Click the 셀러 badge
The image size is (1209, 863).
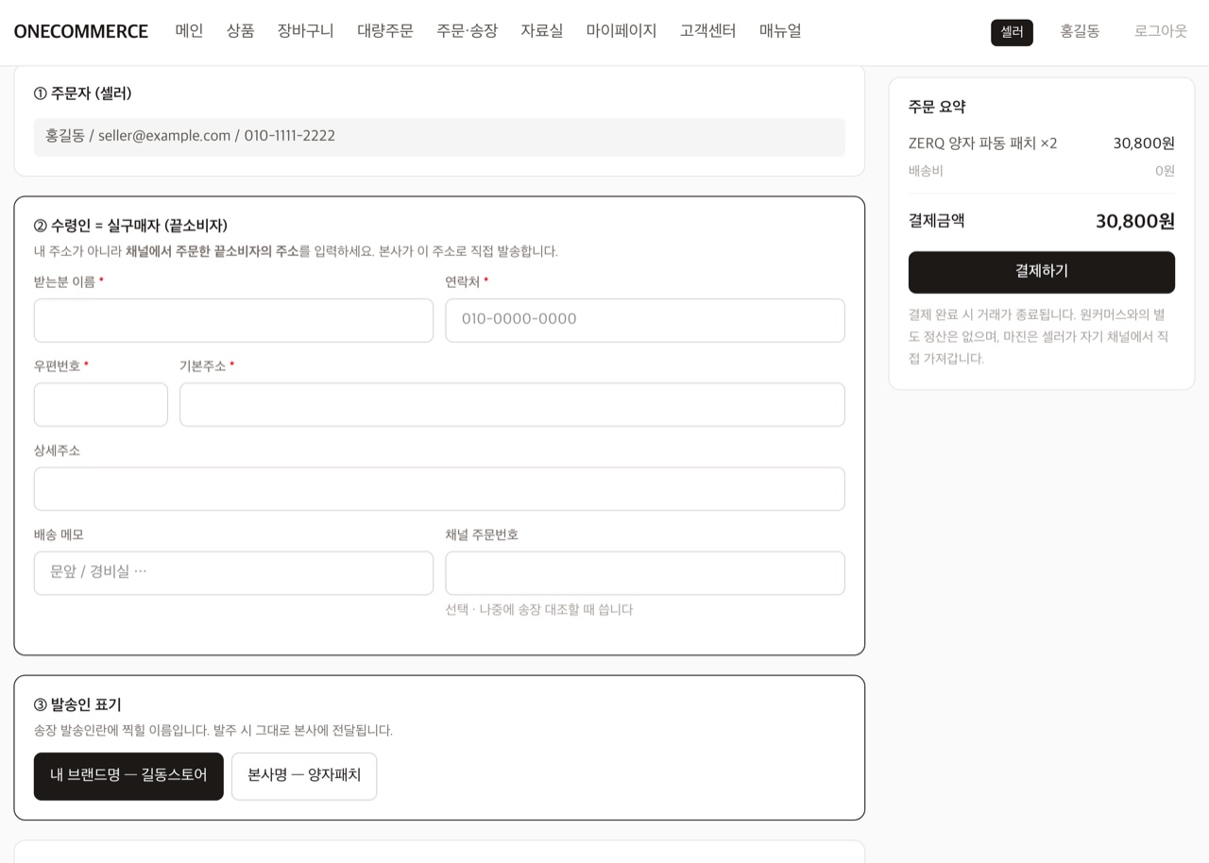tap(1012, 32)
